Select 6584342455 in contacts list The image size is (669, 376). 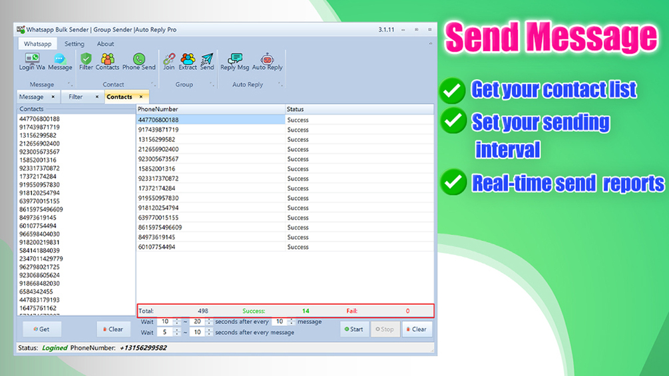(x=36, y=291)
